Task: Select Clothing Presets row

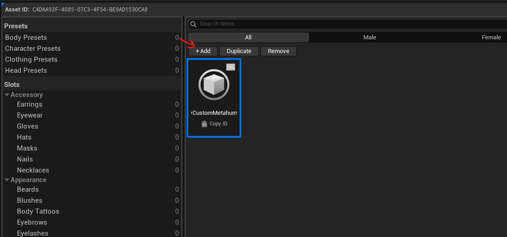Action: pyautogui.click(x=92, y=59)
